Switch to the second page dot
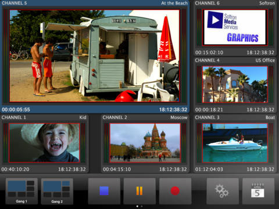The width and height of the screenshot is (279, 209). point(142,206)
